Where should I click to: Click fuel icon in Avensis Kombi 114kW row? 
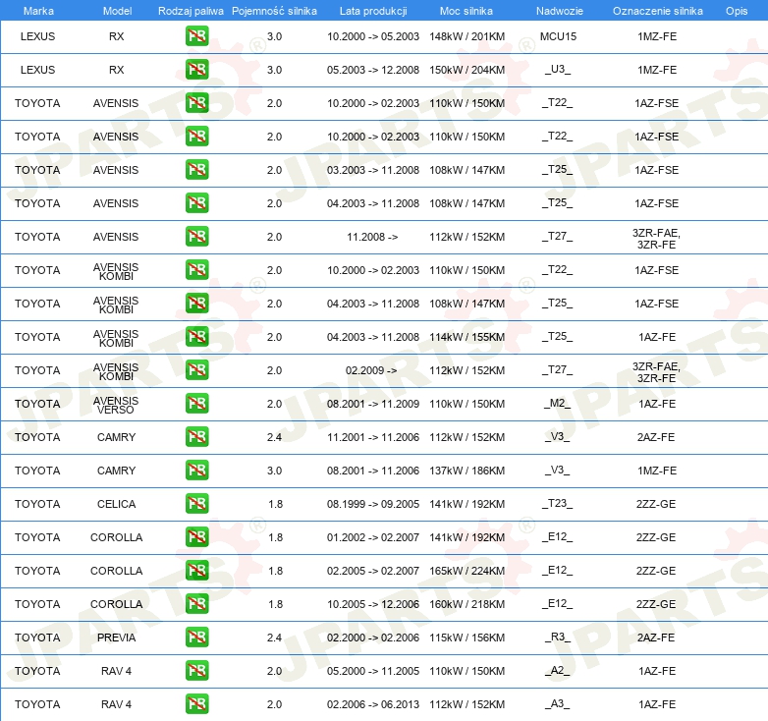[196, 337]
